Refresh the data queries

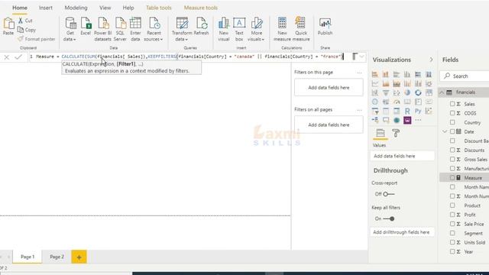(x=201, y=26)
